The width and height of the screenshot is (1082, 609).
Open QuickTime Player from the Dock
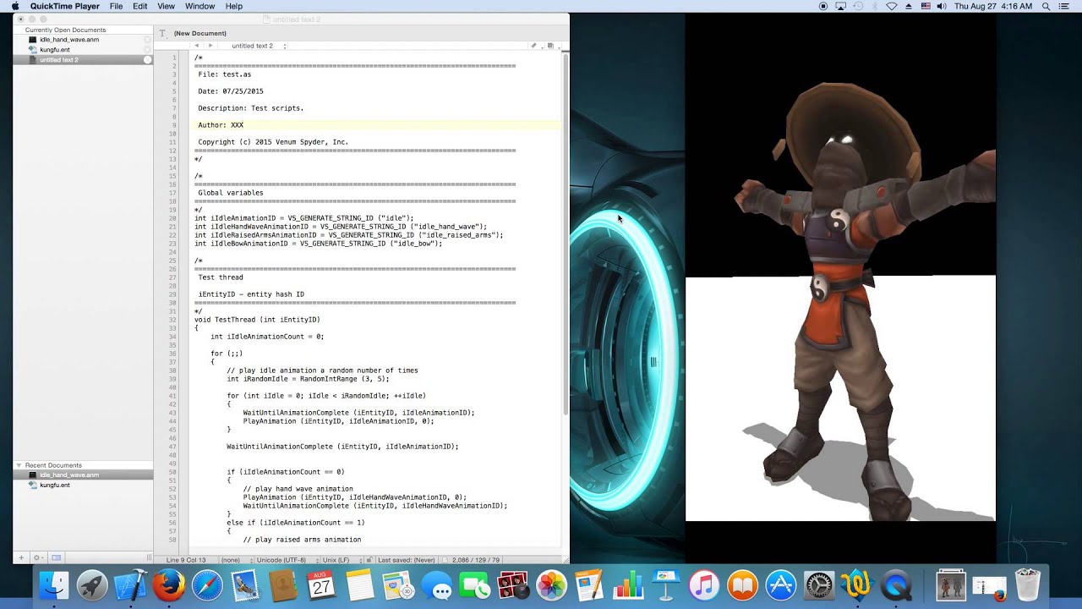click(896, 585)
